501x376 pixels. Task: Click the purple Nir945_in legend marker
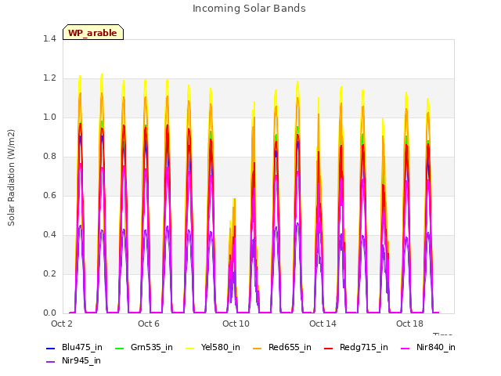pos(50,362)
